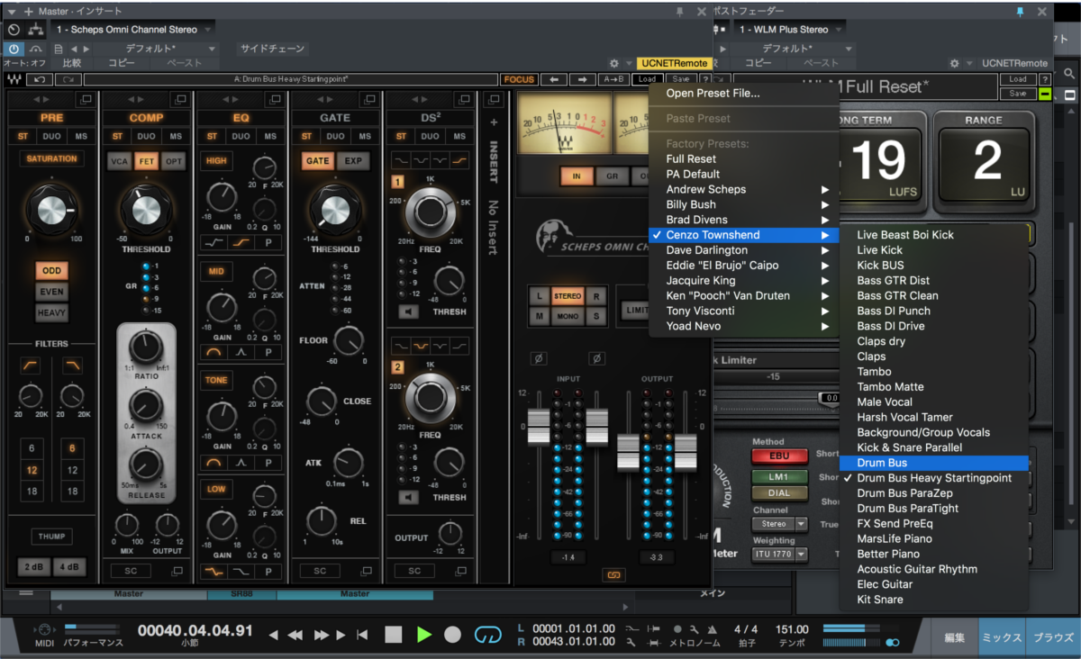
Task: Click the コピー copy button in Scheps window
Action: pos(122,63)
